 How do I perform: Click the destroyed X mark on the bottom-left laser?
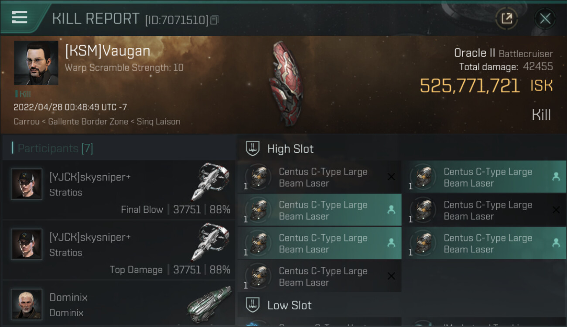391,276
